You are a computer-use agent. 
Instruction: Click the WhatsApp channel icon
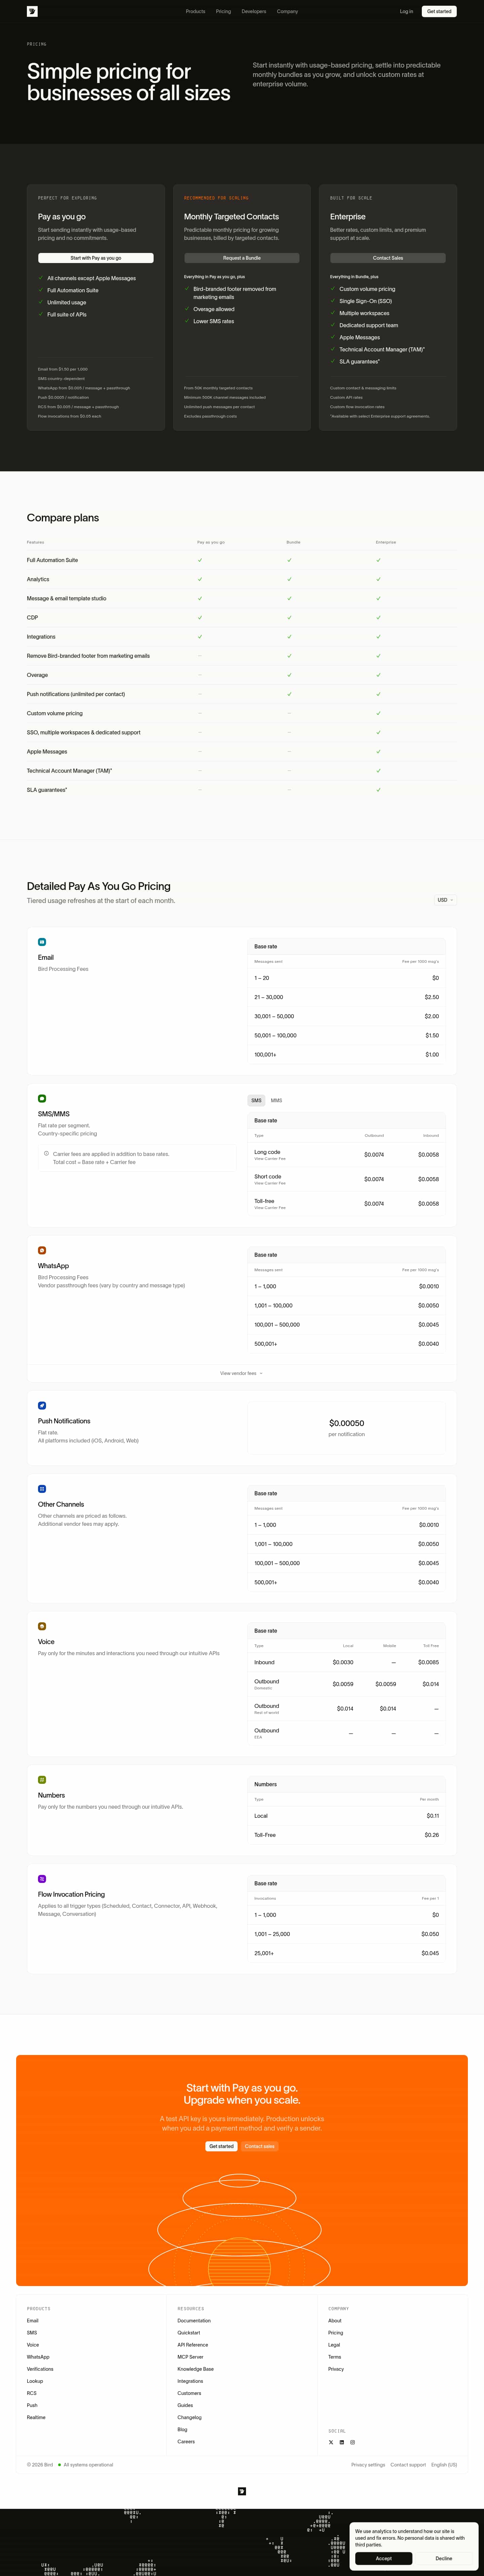coord(42,1250)
